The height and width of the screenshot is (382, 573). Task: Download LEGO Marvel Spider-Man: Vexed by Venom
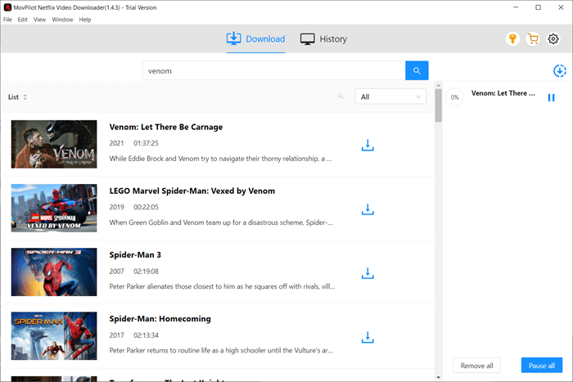point(368,209)
